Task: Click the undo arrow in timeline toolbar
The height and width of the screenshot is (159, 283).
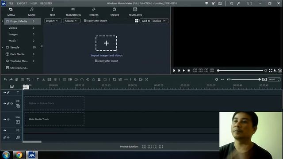Action: coord(5,79)
